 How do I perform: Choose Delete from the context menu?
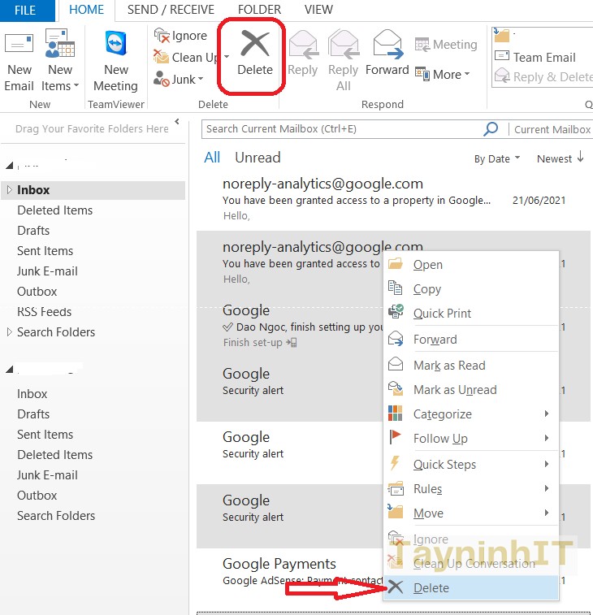(x=431, y=588)
